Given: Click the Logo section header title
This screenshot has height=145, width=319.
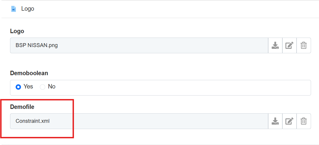Looking at the screenshot, I should pos(28,9).
